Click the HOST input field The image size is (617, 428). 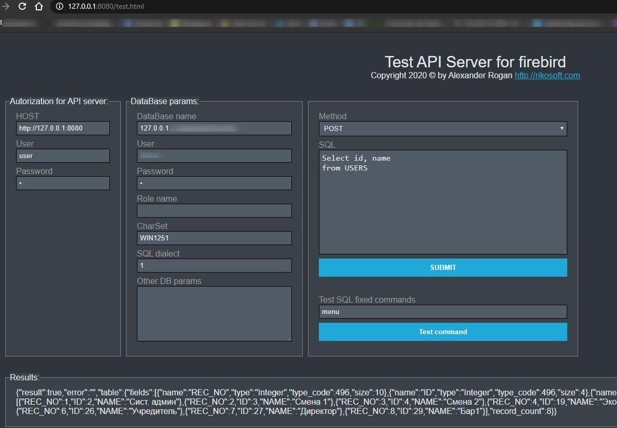63,128
